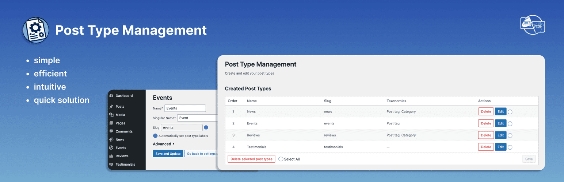This screenshot has width=564, height=182.
Task: Edit the News post type
Action: coord(500,111)
